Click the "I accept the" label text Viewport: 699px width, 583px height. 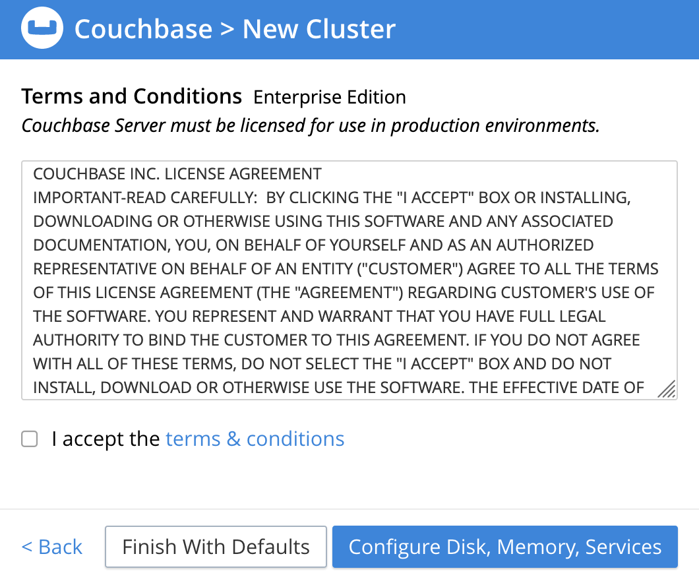(x=106, y=439)
